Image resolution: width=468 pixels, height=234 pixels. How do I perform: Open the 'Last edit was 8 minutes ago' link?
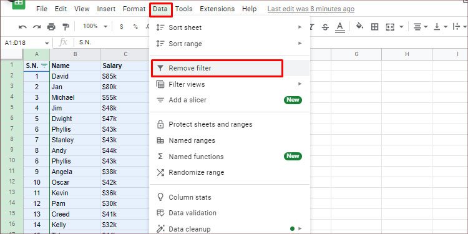[x=311, y=9]
